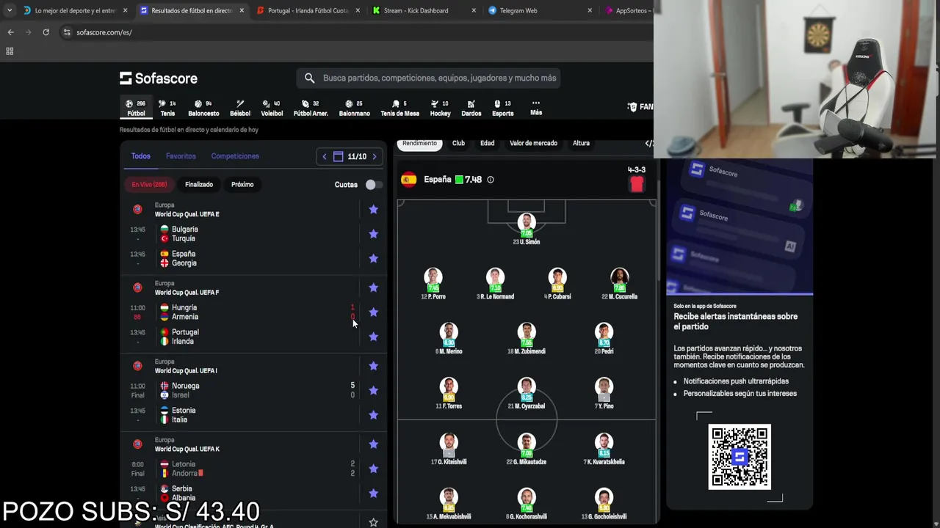Screen dimensions: 940x528
Task: Toggle favorite star for Estonia vs Italia
Action: [x=373, y=415]
